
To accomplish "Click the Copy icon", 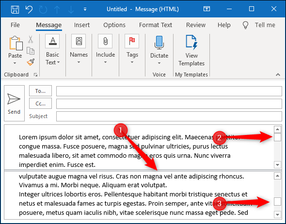I will click(31, 51).
